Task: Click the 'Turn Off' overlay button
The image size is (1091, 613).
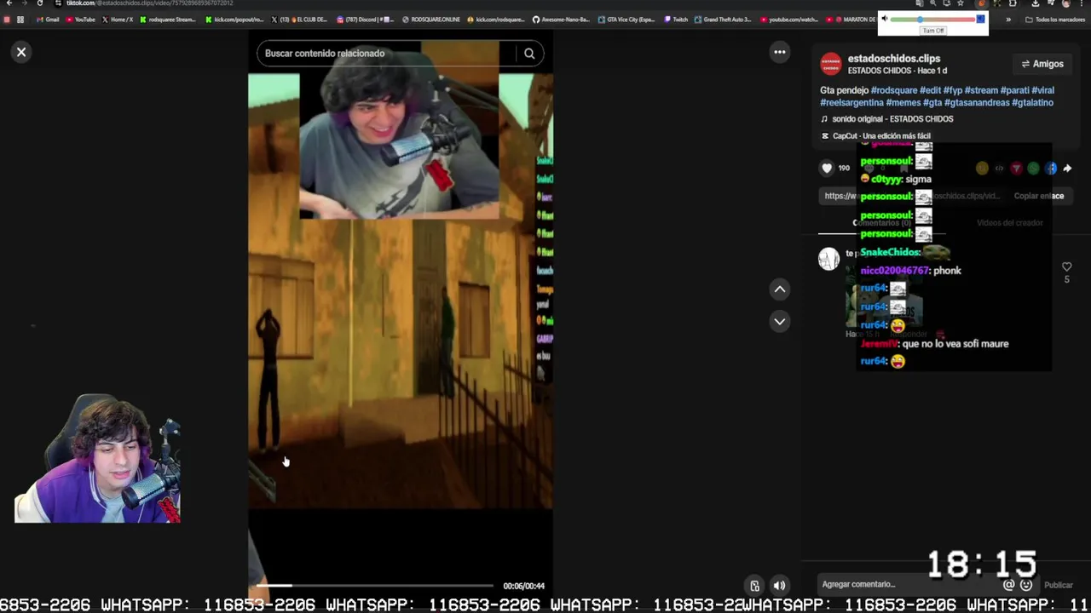Action: [933, 31]
